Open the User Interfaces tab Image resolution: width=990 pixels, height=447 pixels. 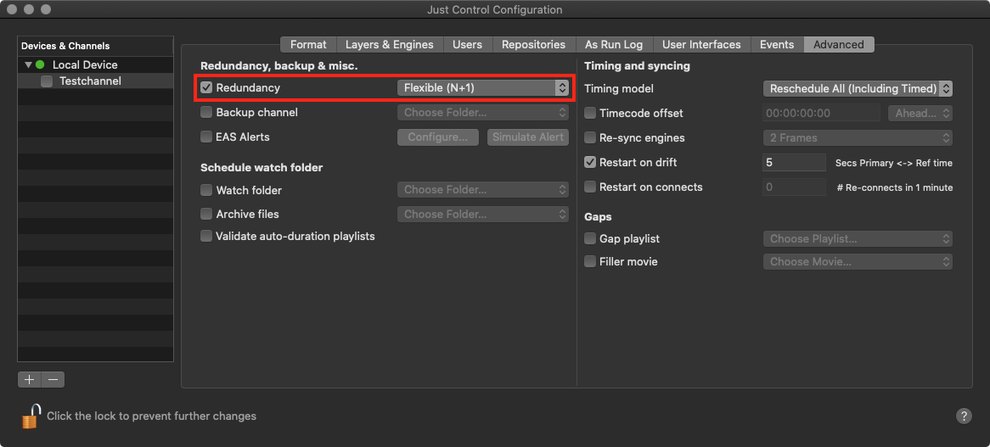(701, 45)
